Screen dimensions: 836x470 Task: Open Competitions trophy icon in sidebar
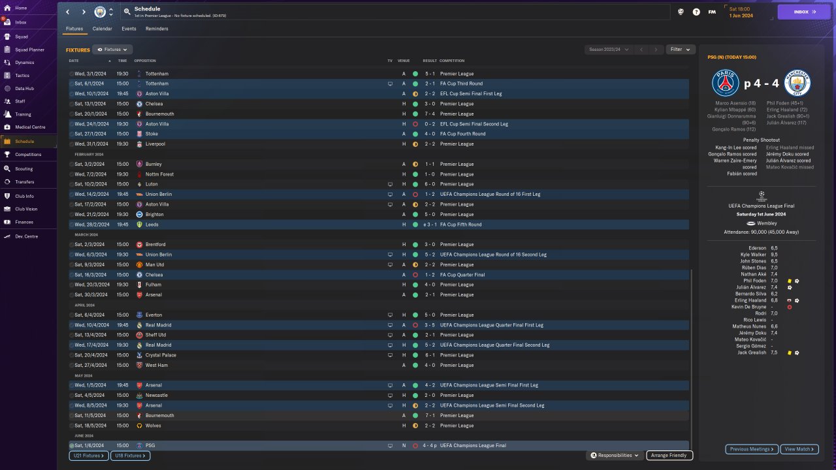click(x=7, y=155)
